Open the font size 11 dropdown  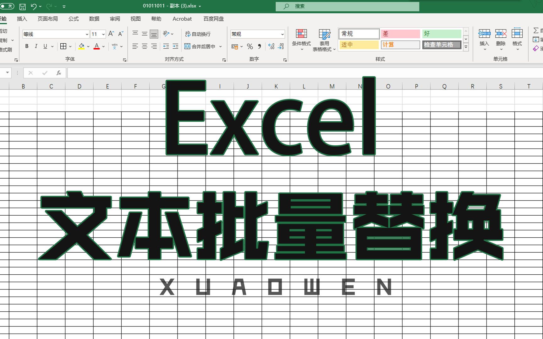pos(103,34)
